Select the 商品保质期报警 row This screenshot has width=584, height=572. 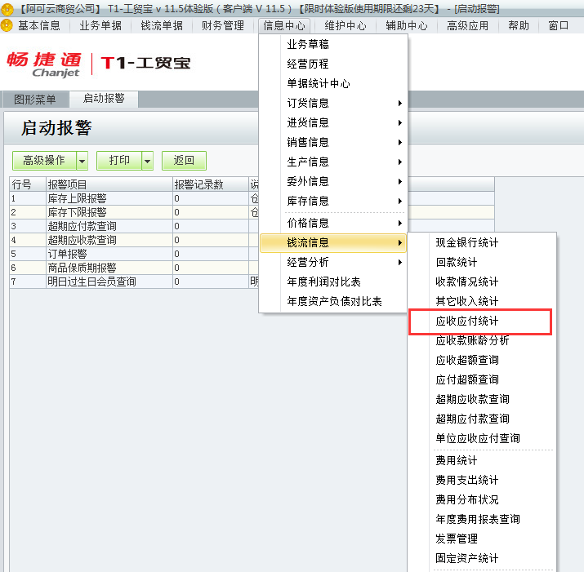tap(134, 268)
